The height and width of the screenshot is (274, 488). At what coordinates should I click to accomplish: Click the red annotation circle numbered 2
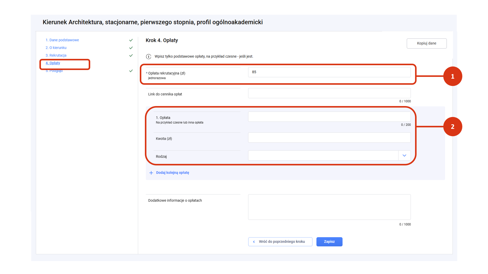[452, 127]
